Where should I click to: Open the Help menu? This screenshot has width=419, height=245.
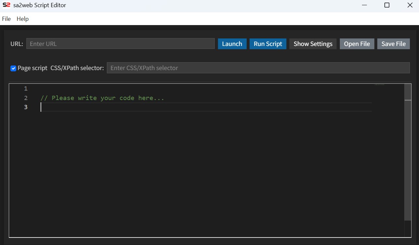pyautogui.click(x=23, y=19)
